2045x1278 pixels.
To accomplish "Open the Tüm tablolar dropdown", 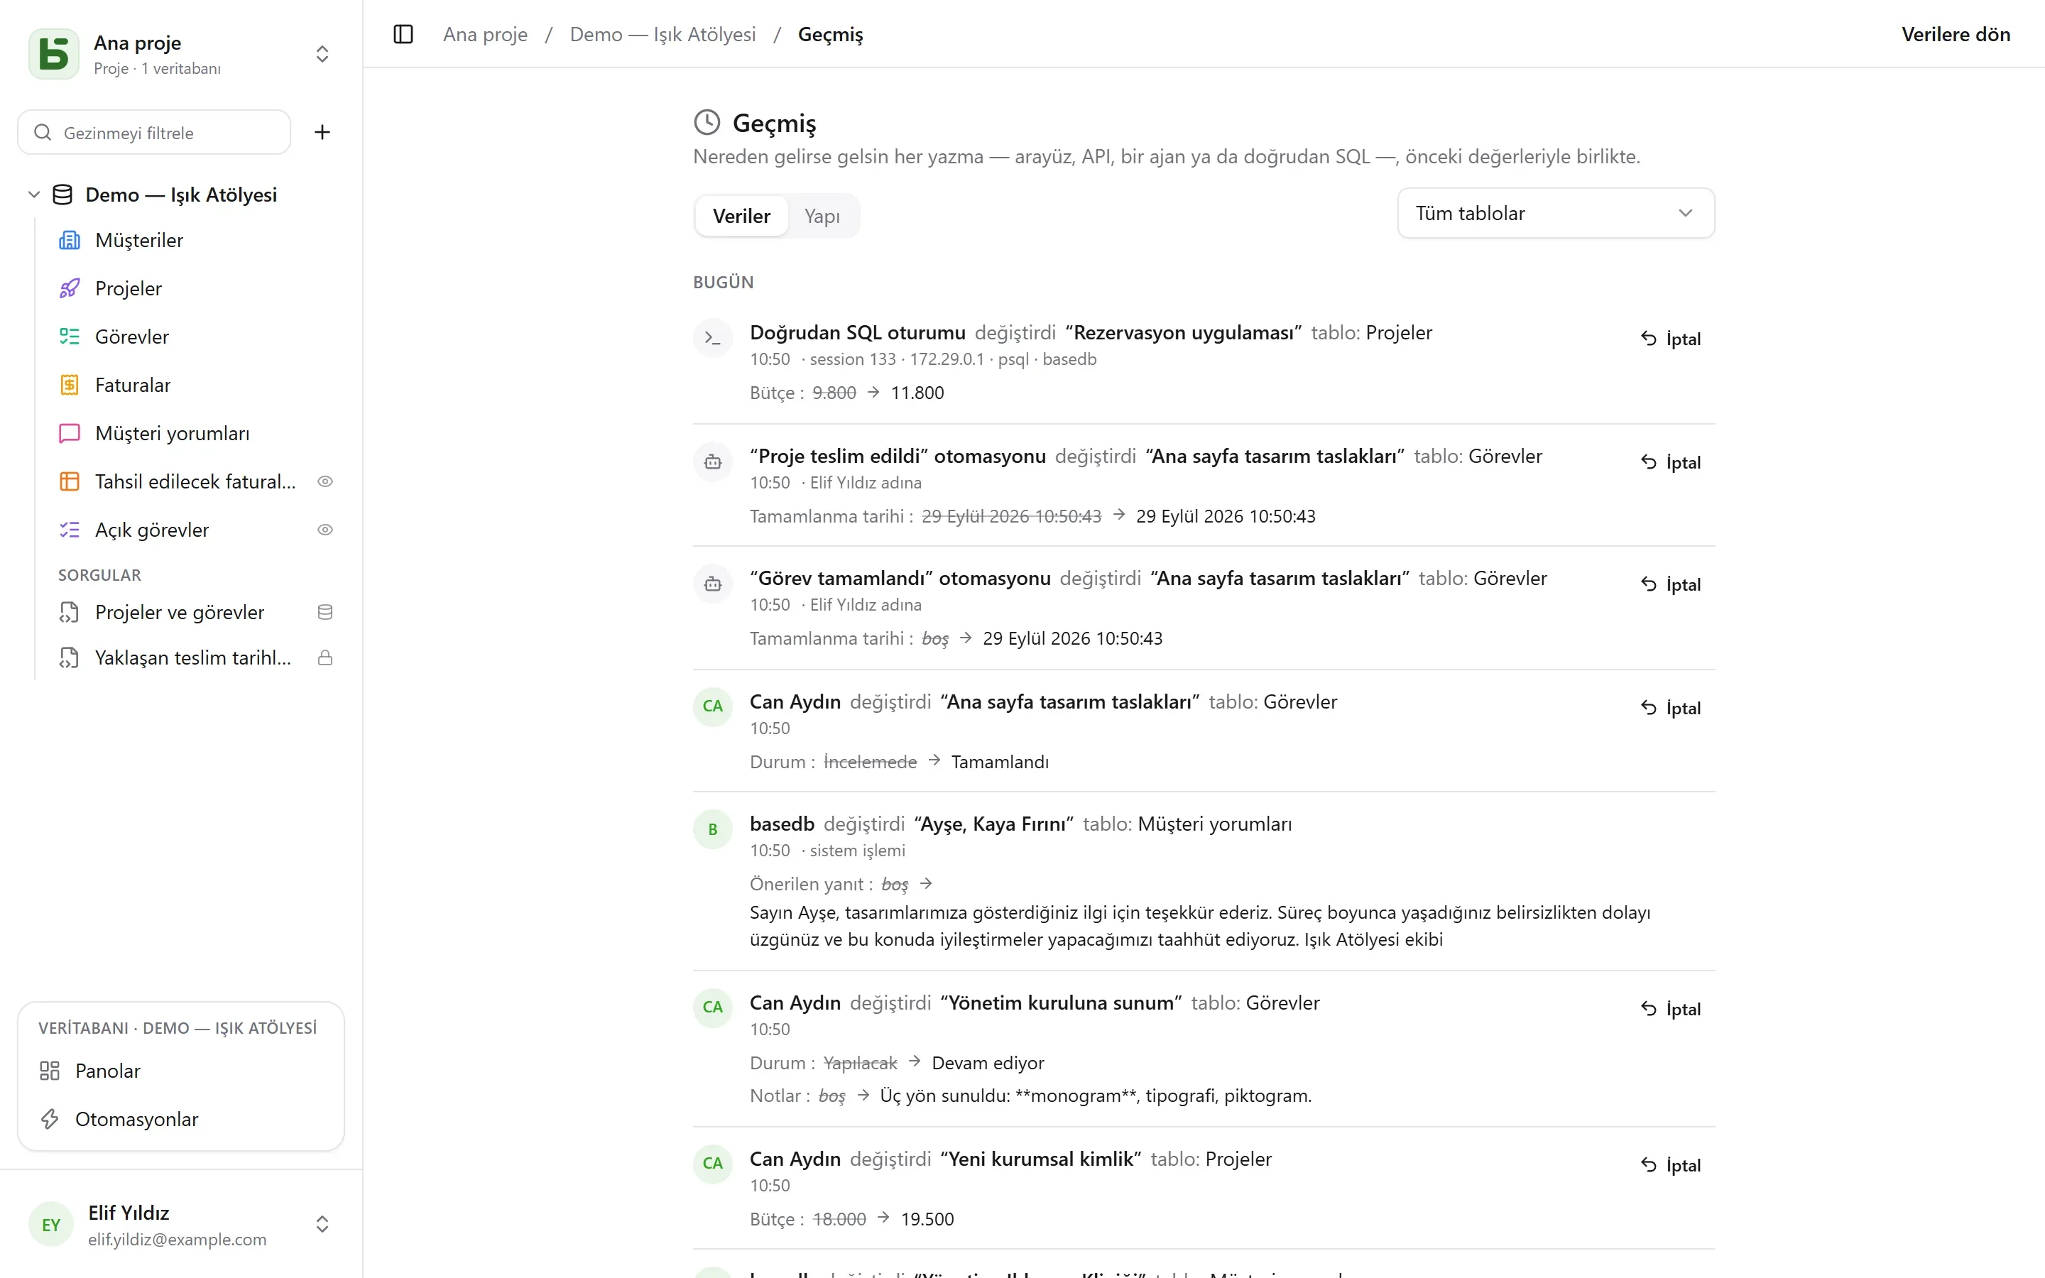I will coord(1556,213).
